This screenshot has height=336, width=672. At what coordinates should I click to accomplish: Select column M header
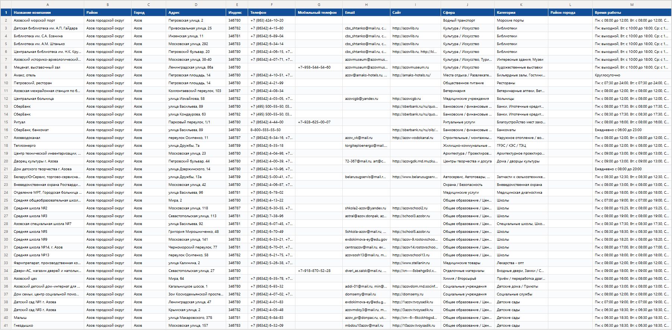(632, 4)
